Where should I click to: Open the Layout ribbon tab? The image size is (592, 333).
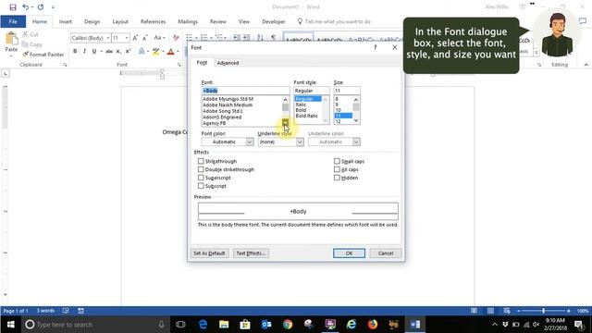tap(120, 21)
